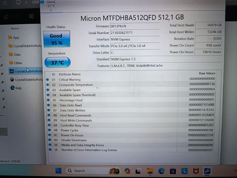Click the taskbar Search box
Screen dimensions: 237x178
[92, 171]
